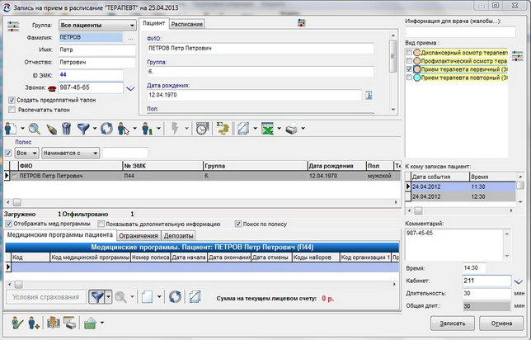Click the Отмена button
The height and width of the screenshot is (340, 531).
(501, 323)
